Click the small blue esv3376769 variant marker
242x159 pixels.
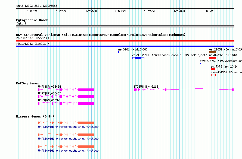pyautogui.click(x=200, y=63)
